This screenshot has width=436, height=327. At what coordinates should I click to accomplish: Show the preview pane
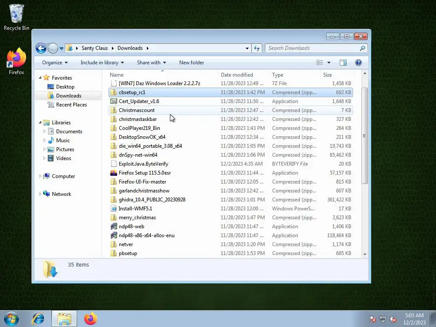343,63
